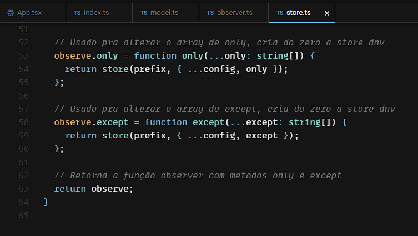Click the TS icon on index.ts tab
This screenshot has height=236, width=418.
click(77, 12)
